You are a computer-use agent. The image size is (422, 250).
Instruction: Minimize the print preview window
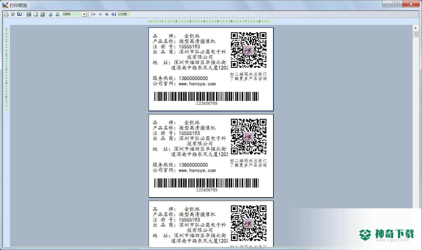[x=387, y=4]
